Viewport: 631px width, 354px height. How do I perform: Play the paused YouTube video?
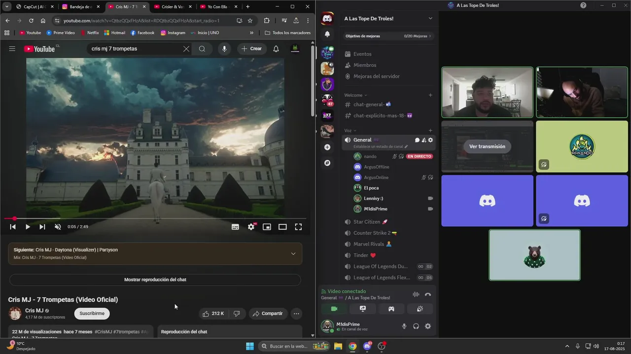[28, 227]
